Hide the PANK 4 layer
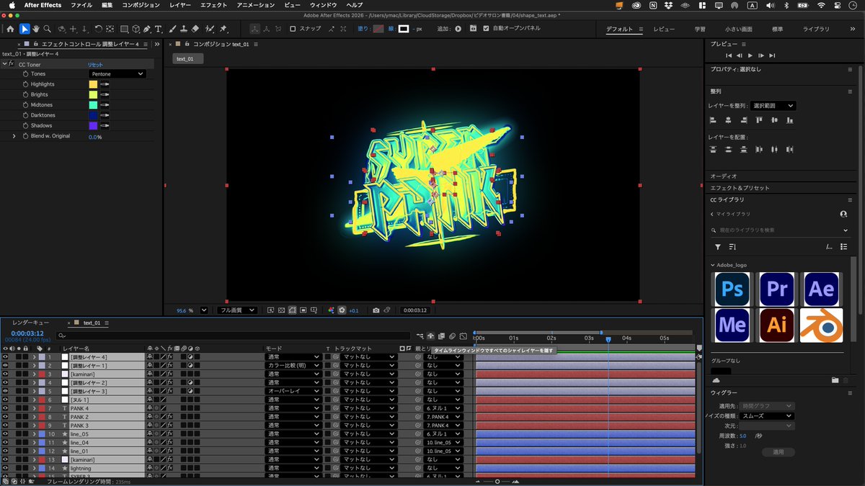 (x=6, y=409)
